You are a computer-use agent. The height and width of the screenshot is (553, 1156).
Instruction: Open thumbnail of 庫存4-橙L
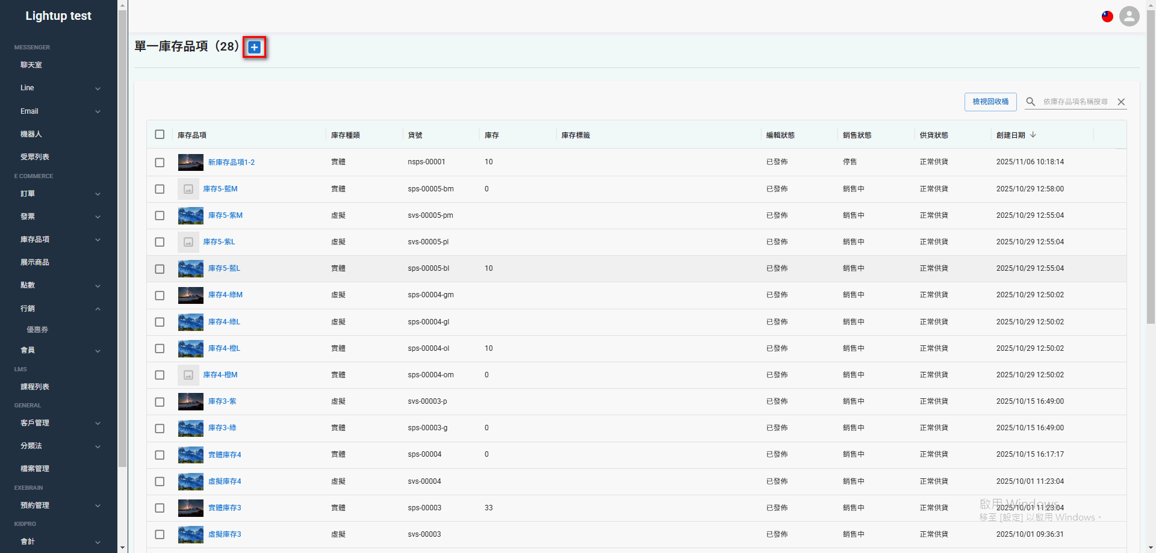(x=191, y=348)
